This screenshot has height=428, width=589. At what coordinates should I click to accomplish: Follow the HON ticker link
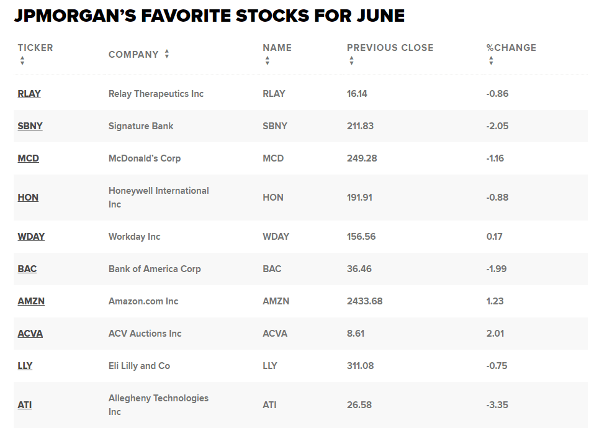click(28, 198)
